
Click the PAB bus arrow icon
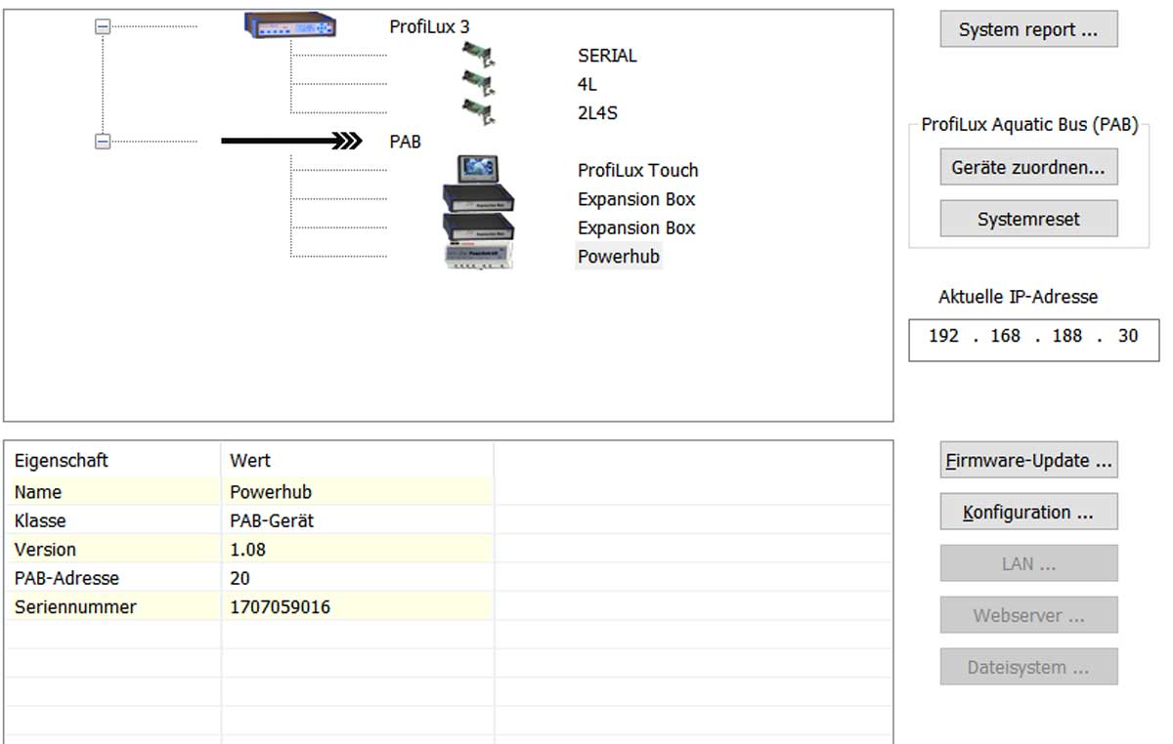(291, 142)
